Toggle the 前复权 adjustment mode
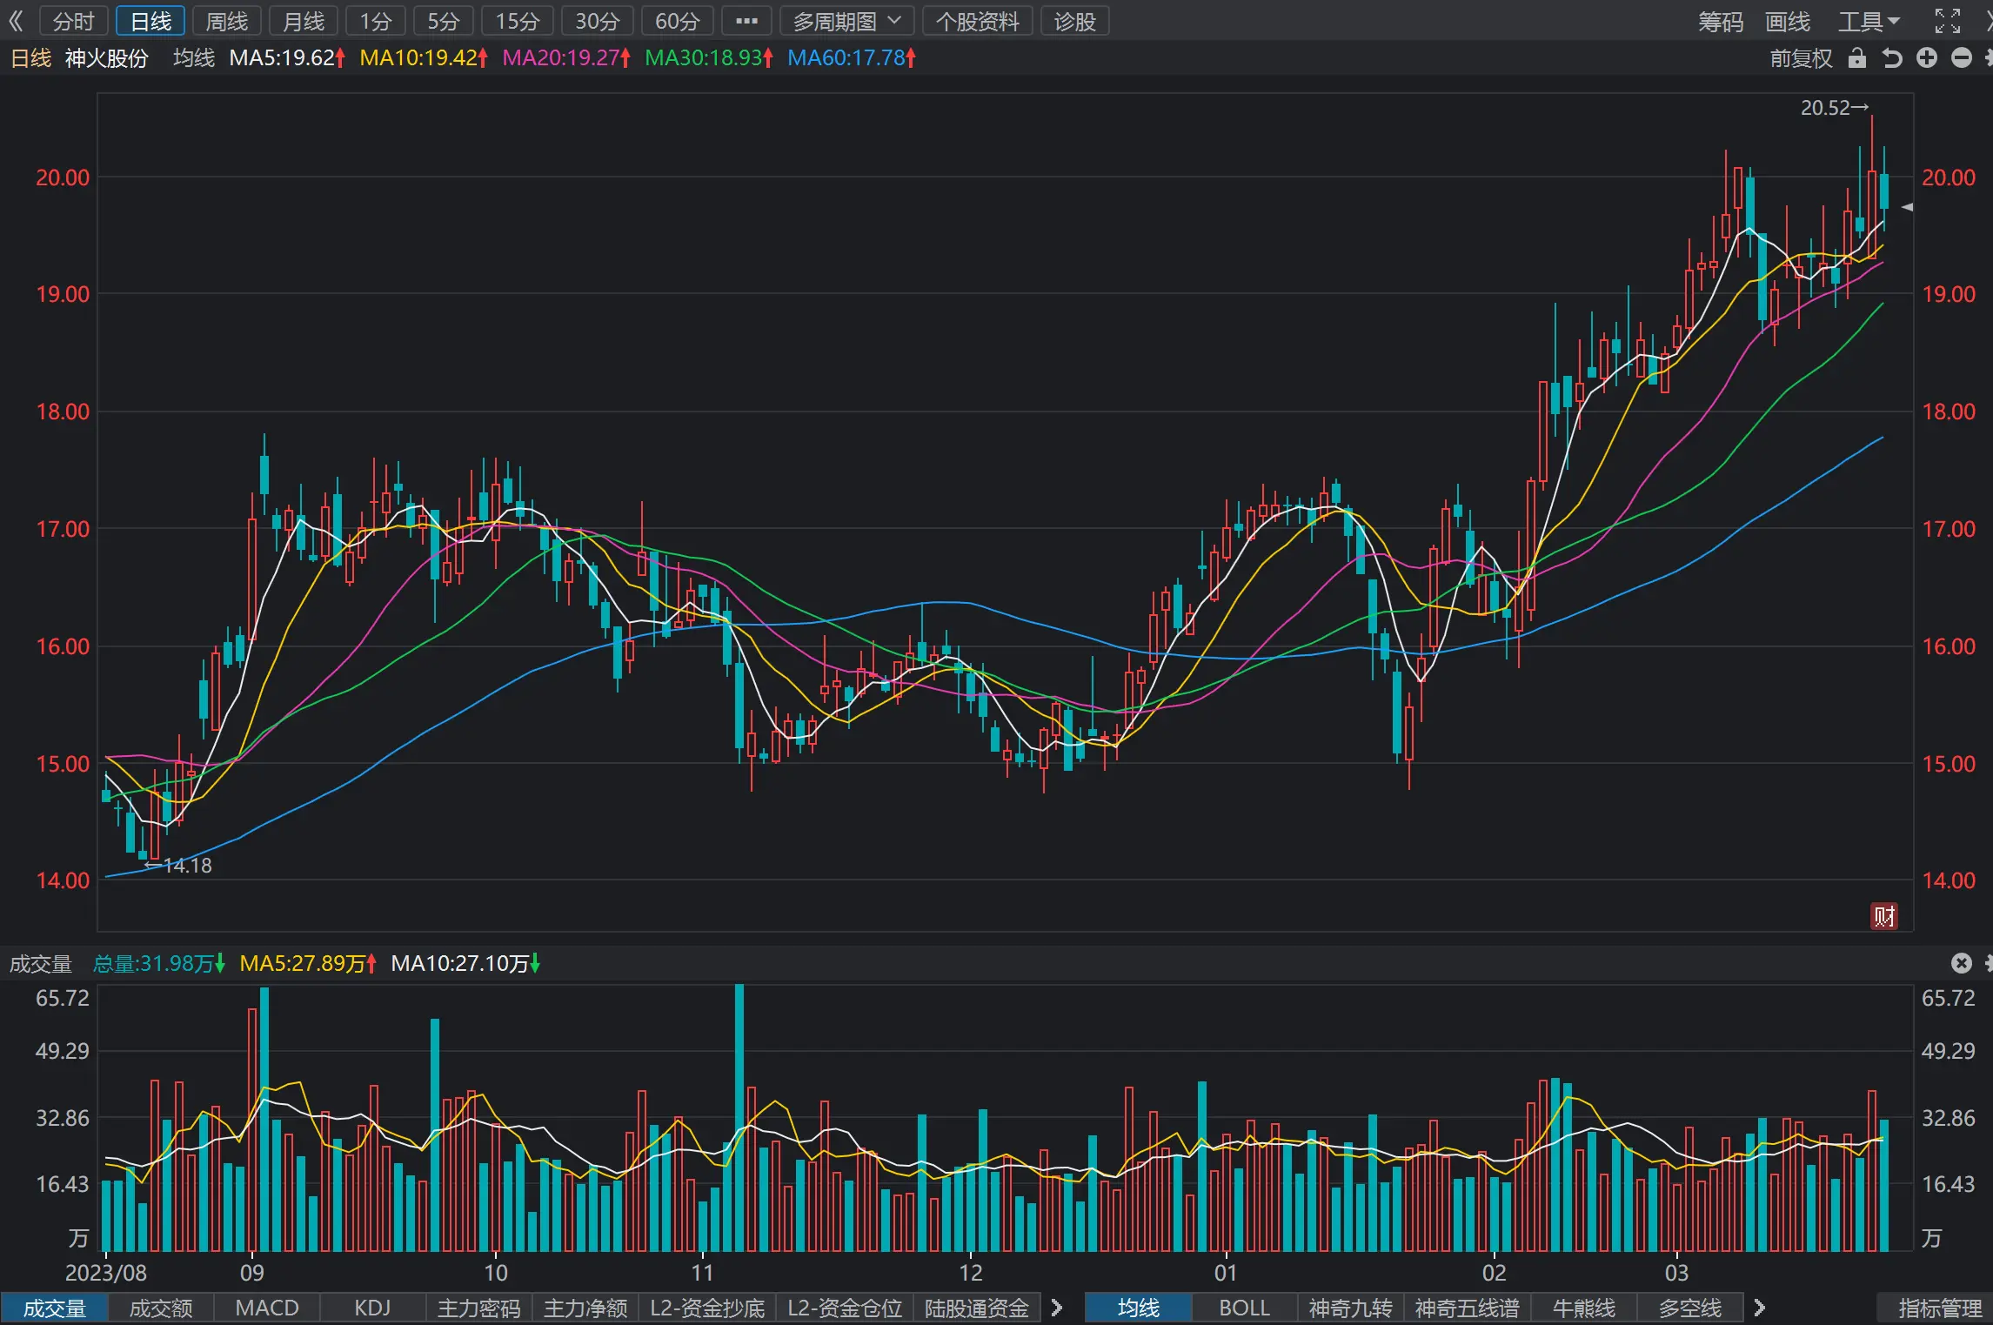Viewport: 1993px width, 1325px height. (x=1801, y=58)
